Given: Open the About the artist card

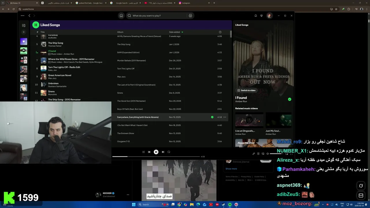Looking at the screenshot, I should point(263,143).
